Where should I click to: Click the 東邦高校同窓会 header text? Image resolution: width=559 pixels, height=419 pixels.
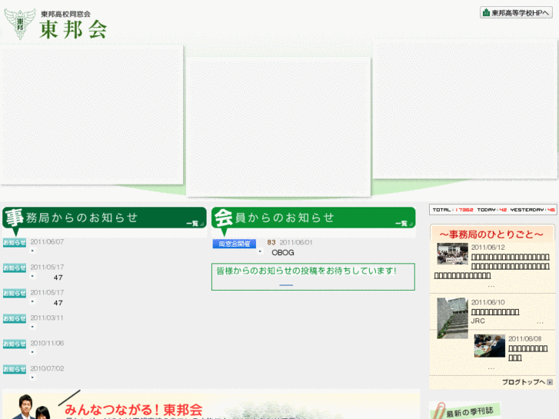[x=65, y=15]
